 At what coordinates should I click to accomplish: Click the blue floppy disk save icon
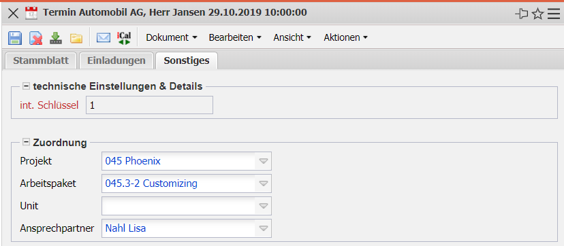(x=15, y=37)
